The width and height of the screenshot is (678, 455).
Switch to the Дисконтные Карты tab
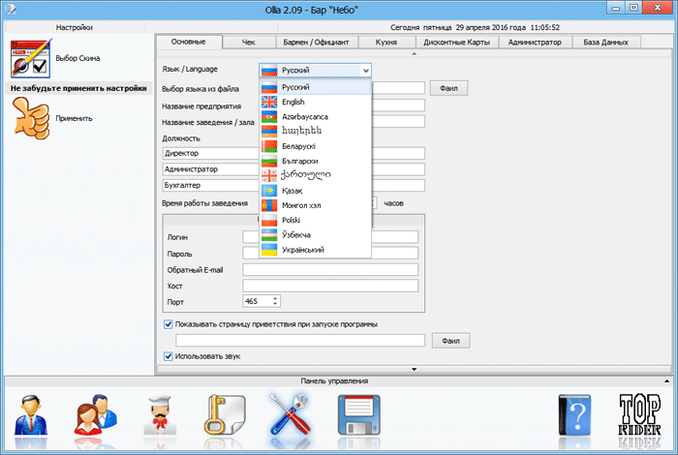point(456,43)
